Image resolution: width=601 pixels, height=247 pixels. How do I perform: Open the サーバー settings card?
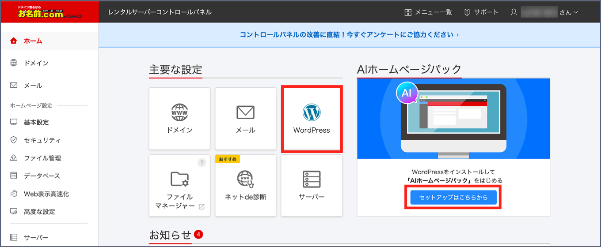pyautogui.click(x=312, y=185)
